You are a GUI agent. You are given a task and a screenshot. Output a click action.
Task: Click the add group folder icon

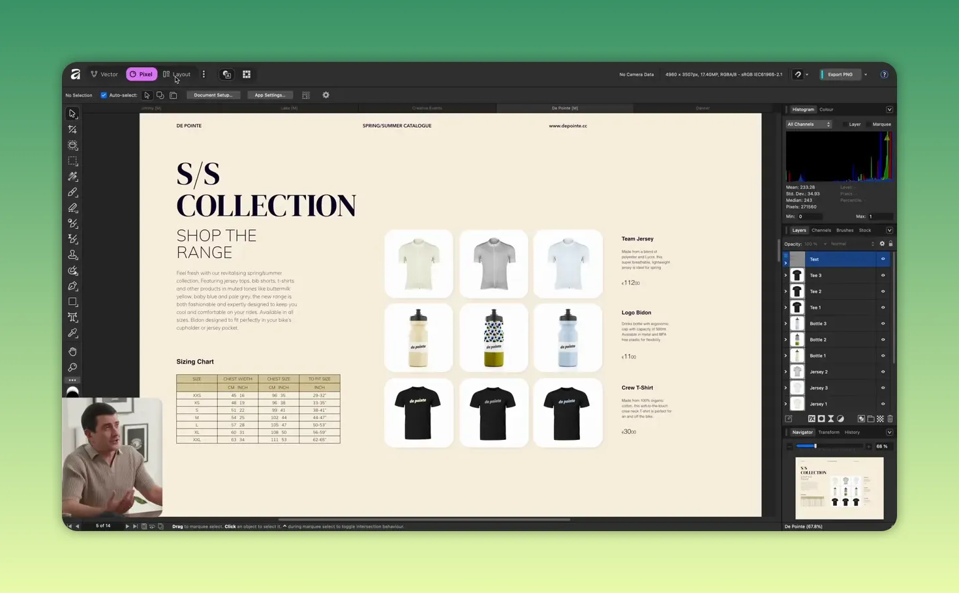coord(871,419)
